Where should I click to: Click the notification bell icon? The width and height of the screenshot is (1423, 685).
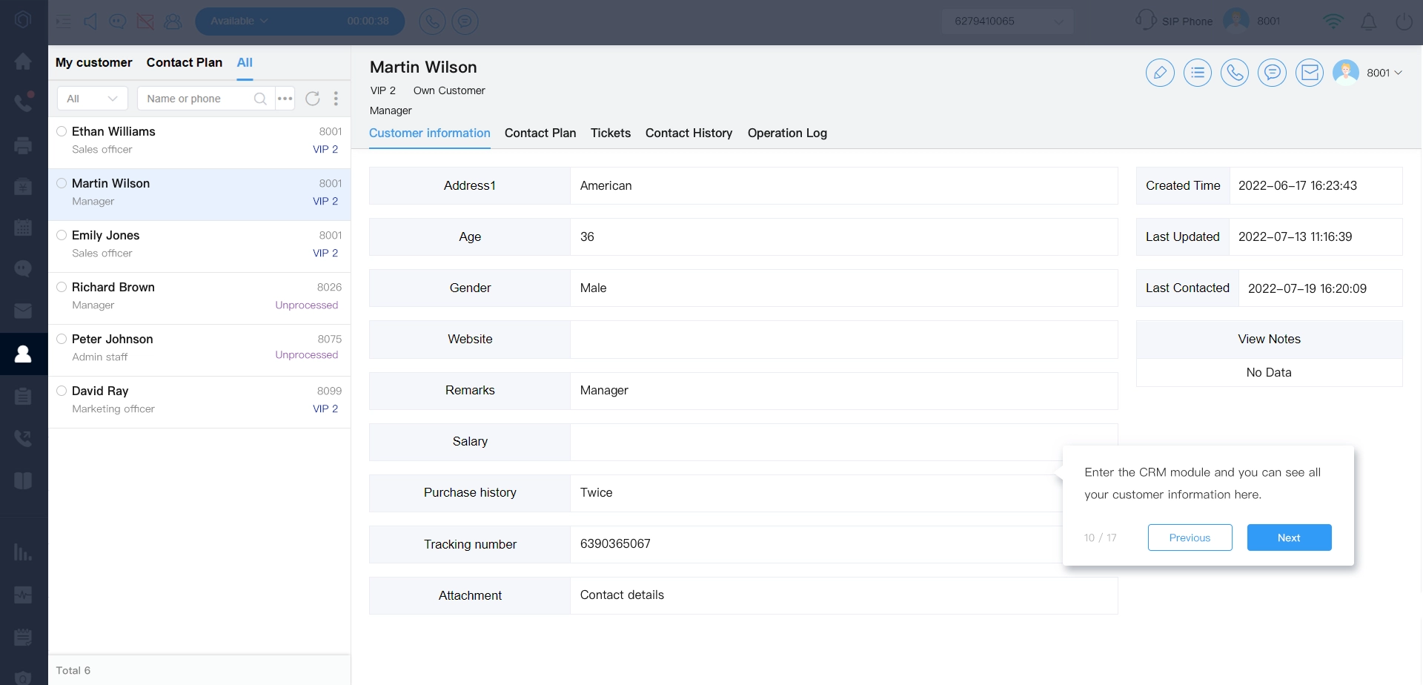[1369, 21]
